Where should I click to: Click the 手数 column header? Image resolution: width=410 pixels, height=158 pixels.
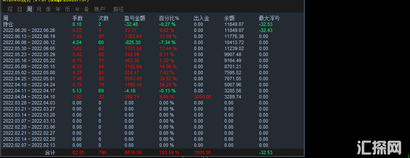point(77,18)
